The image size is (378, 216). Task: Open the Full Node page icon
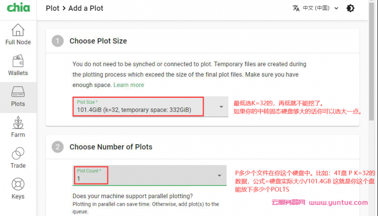pyautogui.click(x=18, y=30)
